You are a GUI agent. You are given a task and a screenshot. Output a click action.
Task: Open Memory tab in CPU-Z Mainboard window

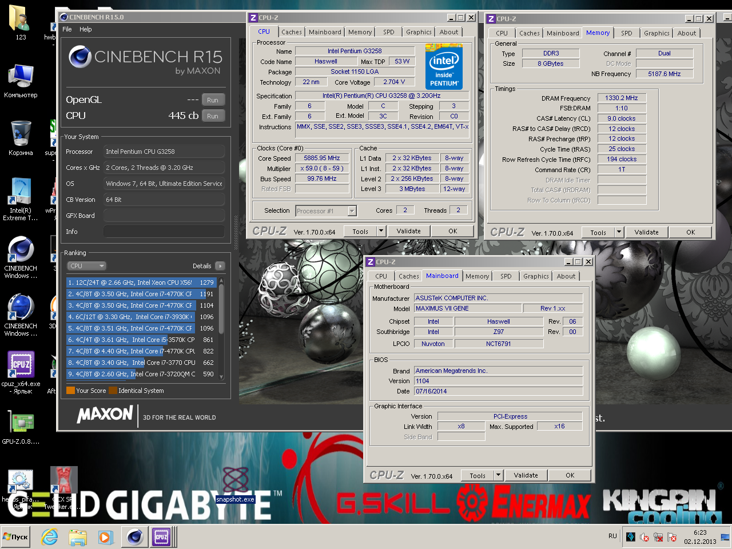pos(477,276)
